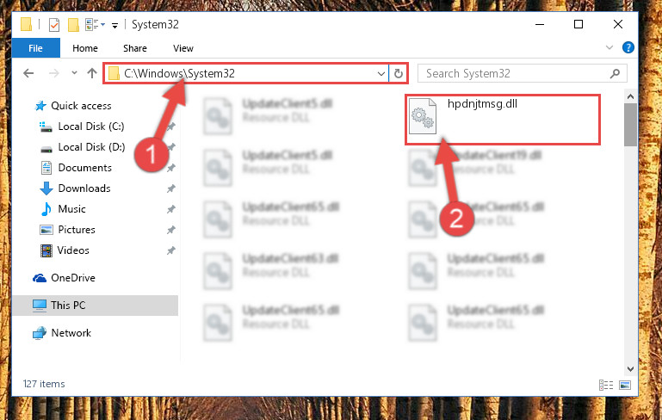Switch to details view layout icon
Screen dimensions: 662x420
[x=606, y=385]
